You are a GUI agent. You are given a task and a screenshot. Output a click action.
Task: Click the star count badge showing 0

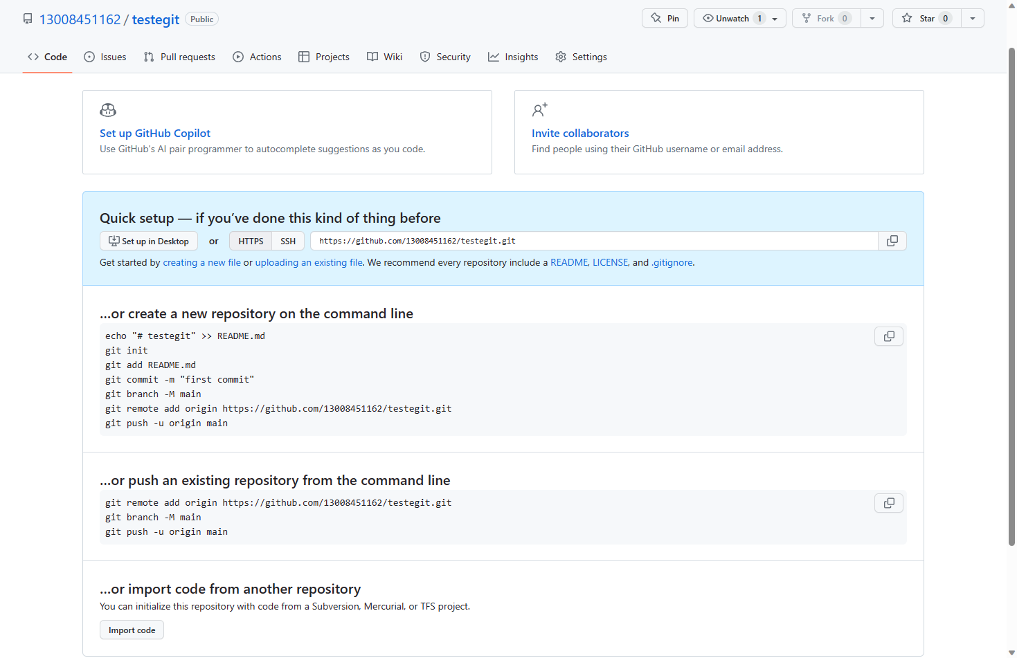[945, 19]
